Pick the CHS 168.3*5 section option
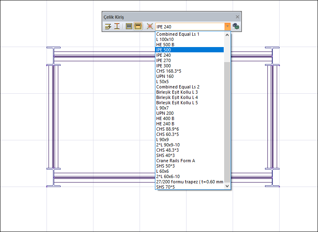The height and width of the screenshot is (232, 318). point(189,71)
